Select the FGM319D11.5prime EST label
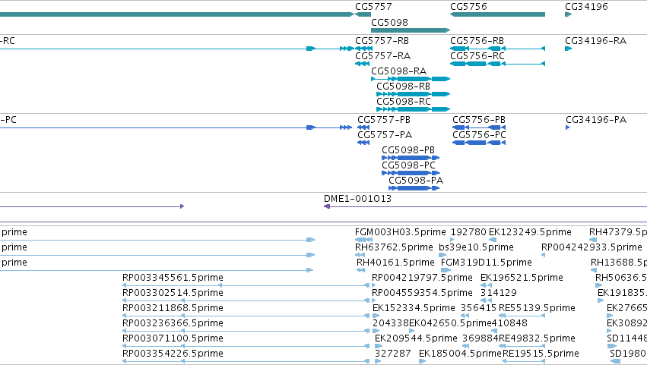This screenshot has height=365, width=647. pos(487,263)
